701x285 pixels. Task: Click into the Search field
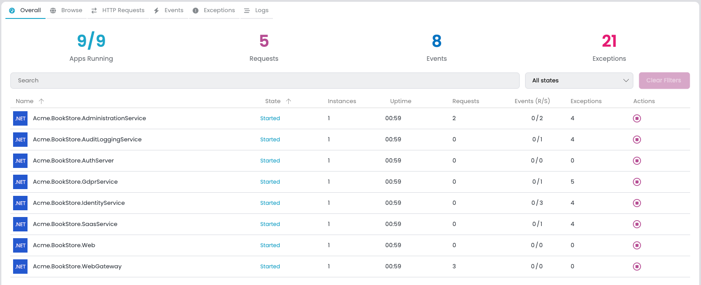[x=265, y=81]
